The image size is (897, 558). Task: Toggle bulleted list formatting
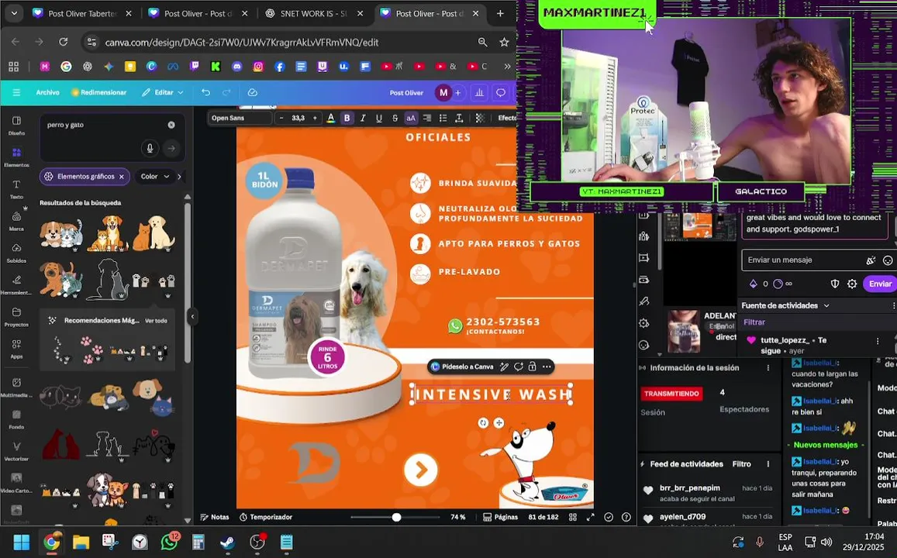point(443,119)
